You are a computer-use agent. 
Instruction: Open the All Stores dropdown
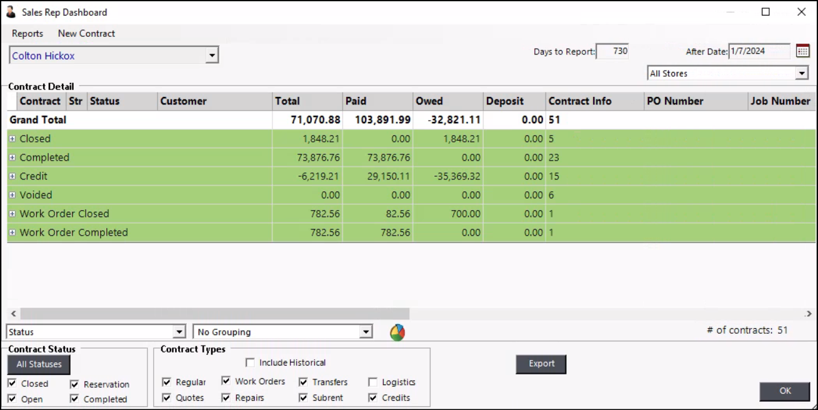point(802,74)
